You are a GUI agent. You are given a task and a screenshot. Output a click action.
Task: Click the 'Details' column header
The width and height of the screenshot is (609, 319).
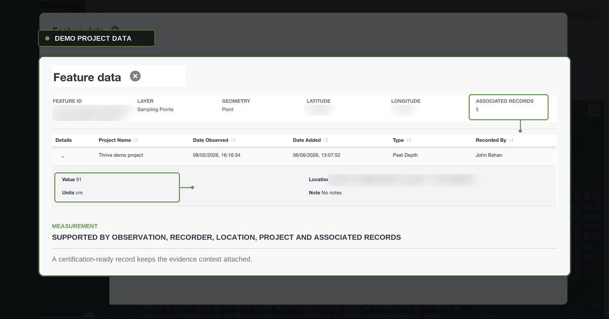click(x=63, y=140)
